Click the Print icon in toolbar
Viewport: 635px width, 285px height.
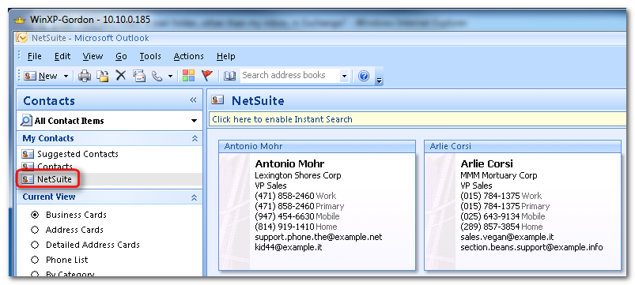tap(85, 76)
